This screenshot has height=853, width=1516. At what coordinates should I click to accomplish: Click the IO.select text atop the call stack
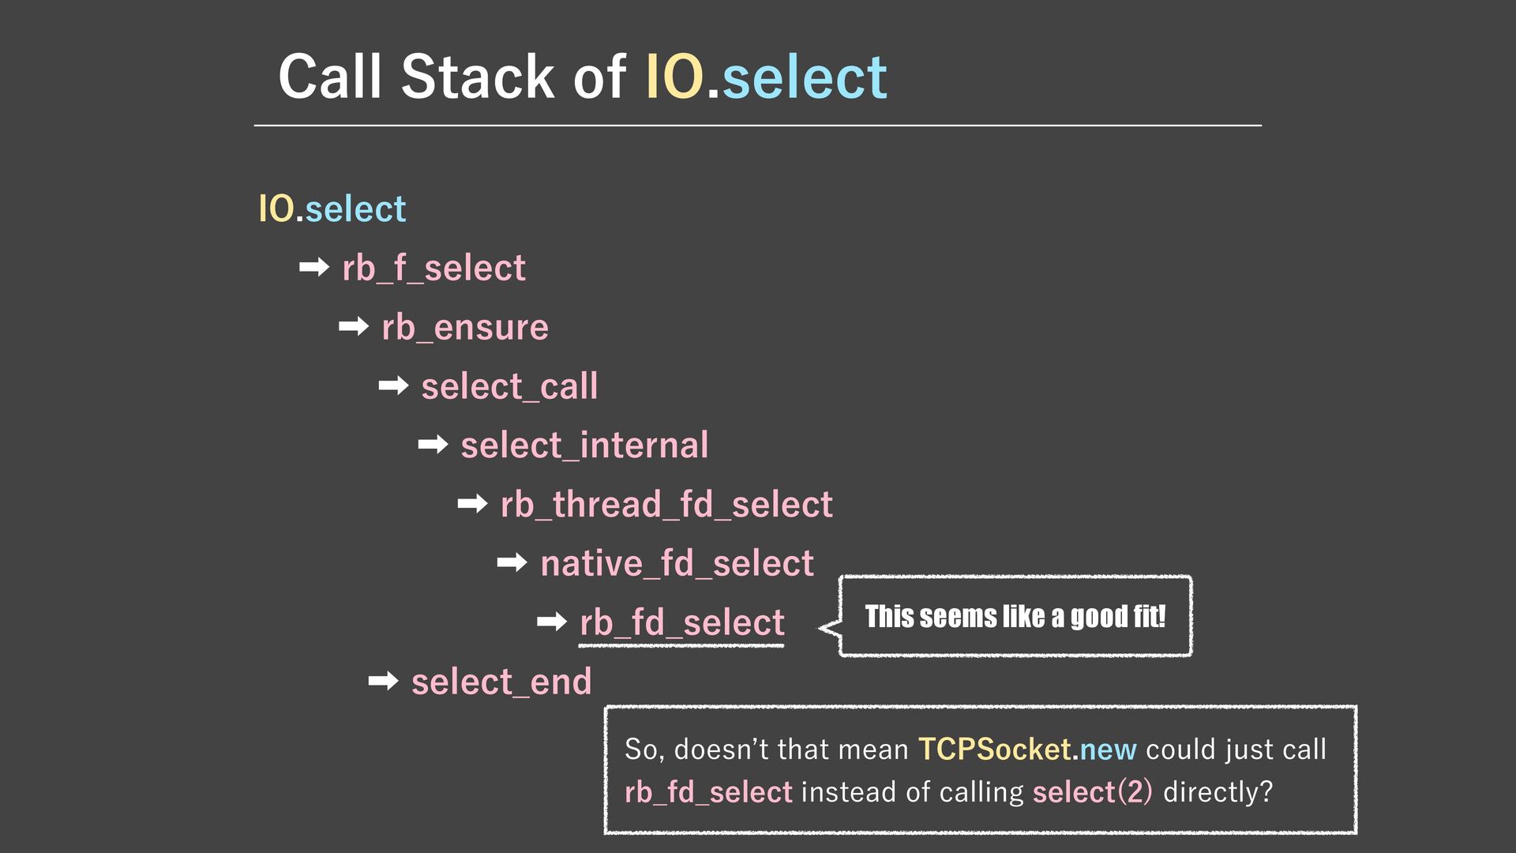(332, 209)
